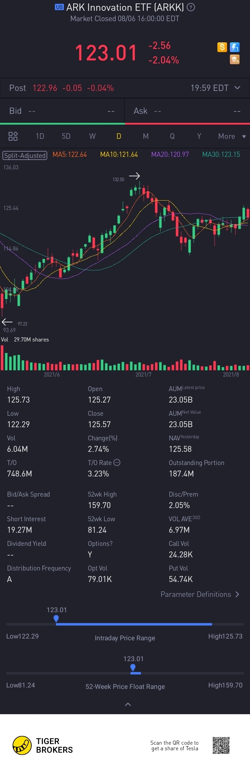This screenshot has width=250, height=777.
Task: Tap the QR code image
Action: coord(221,745)
